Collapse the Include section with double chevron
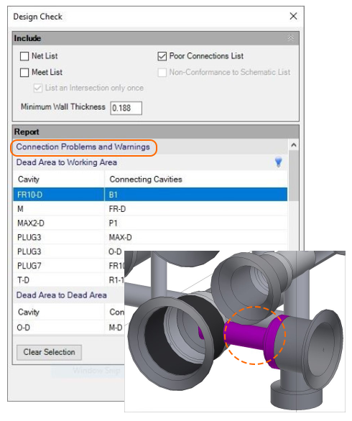 (291, 38)
